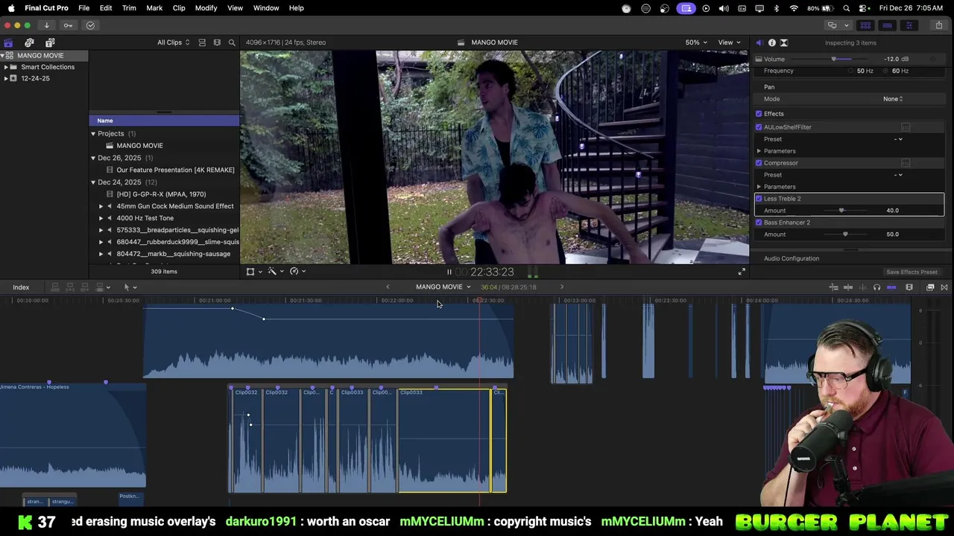Open the Trim menu
954x536 pixels.
pos(129,7)
